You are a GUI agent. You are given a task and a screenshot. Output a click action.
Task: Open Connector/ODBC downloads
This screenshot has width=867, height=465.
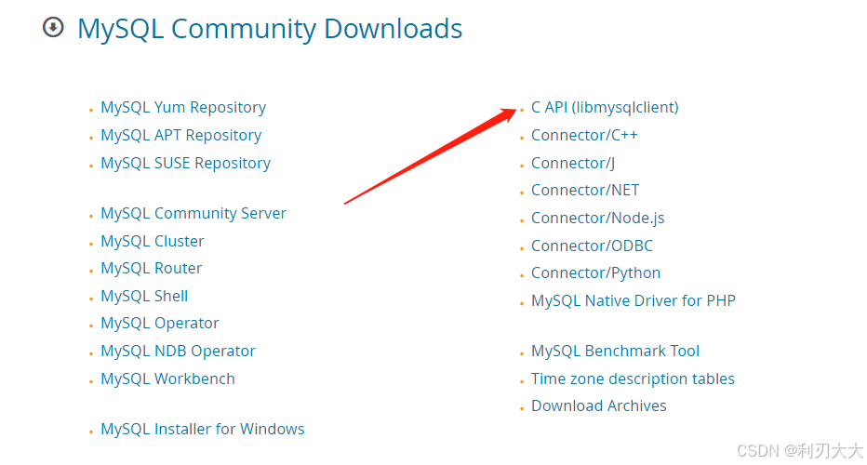(593, 246)
